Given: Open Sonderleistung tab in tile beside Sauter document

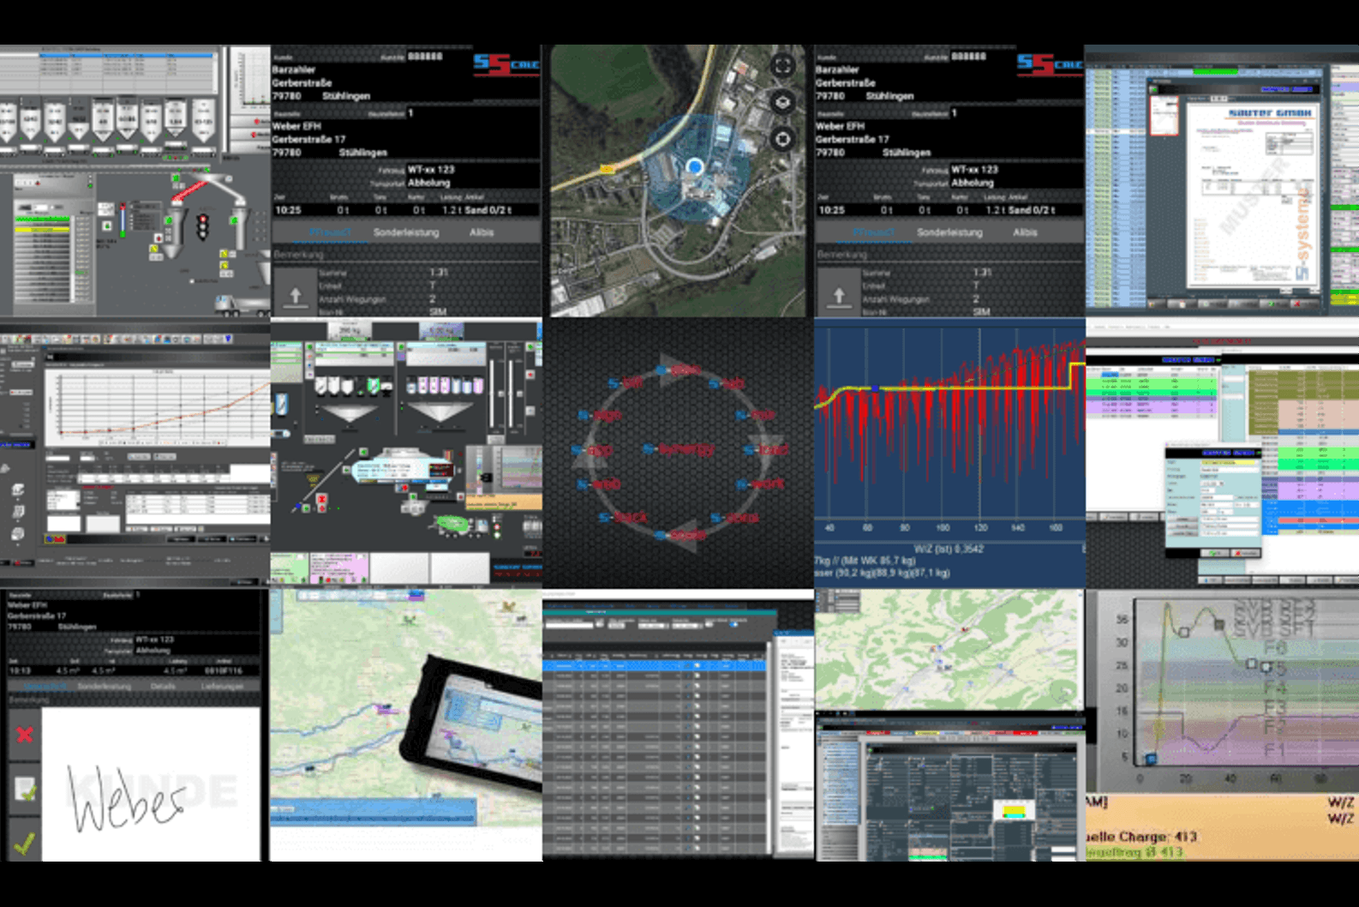Looking at the screenshot, I should tap(949, 232).
